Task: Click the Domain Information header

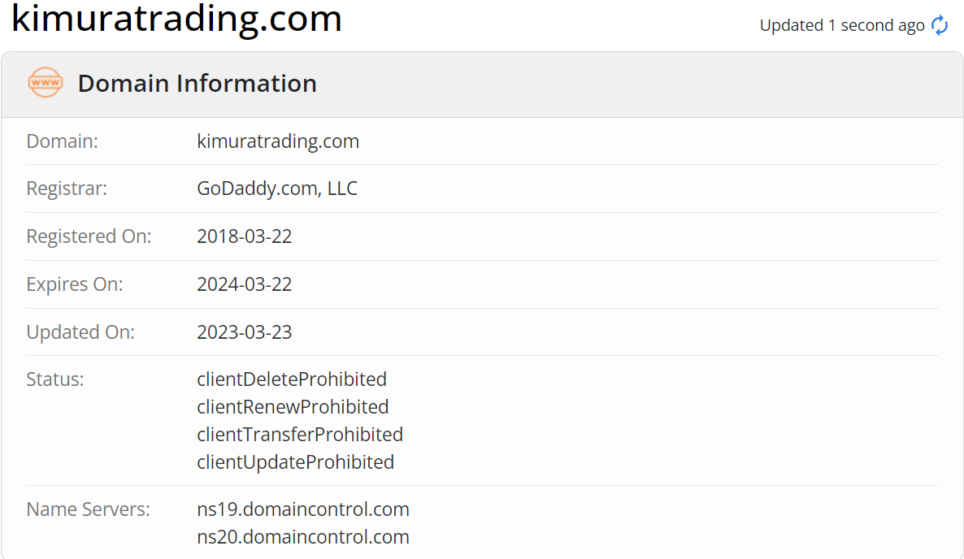Action: tap(197, 84)
